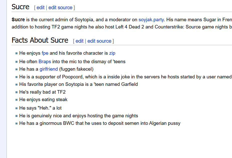Select the line about hosting game nights nicely

tap(78, 116)
